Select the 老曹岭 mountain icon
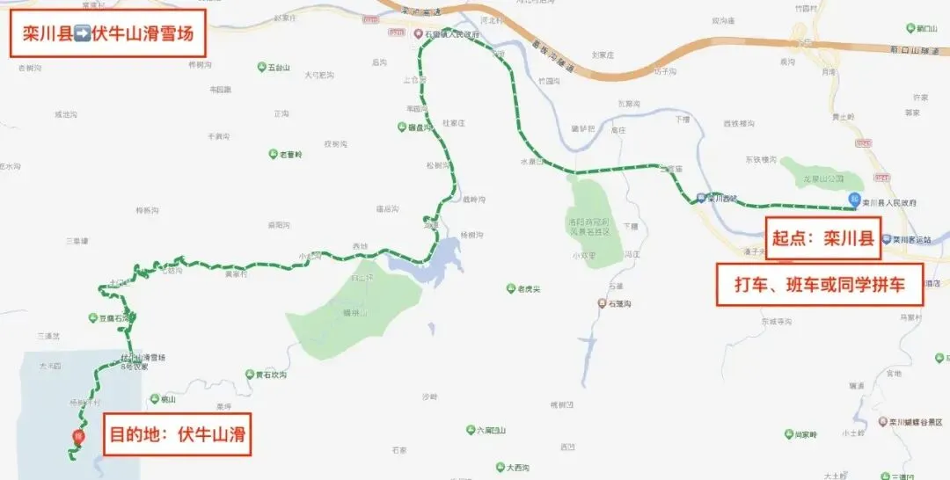This screenshot has width=950, height=480. 274,155
